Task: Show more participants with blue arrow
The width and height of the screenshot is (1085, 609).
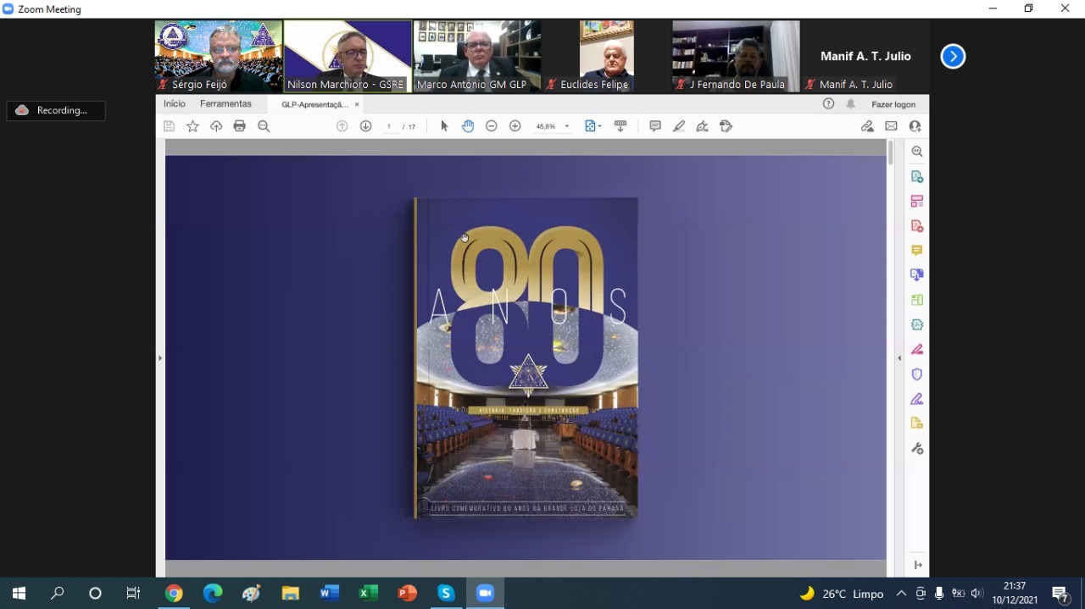Action: click(x=953, y=57)
